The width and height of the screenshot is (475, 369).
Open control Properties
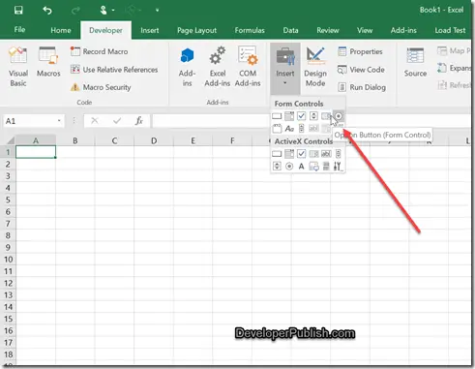coord(360,51)
